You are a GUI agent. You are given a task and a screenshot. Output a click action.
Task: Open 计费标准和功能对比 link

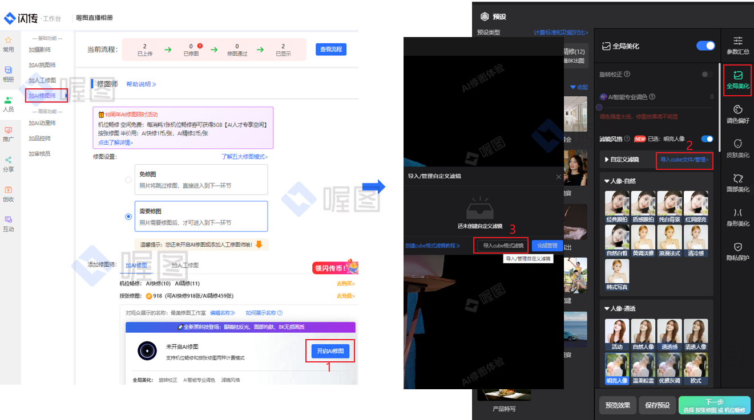coord(562,32)
